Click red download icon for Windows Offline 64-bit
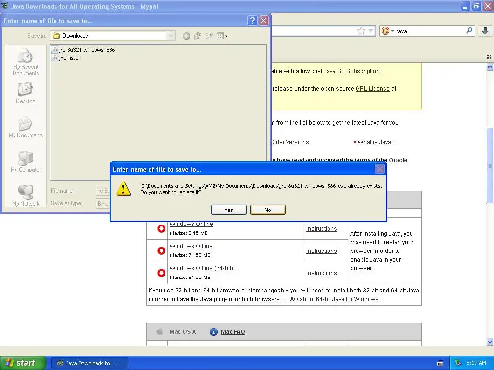Viewport: 494px width, 370px height. (161, 273)
